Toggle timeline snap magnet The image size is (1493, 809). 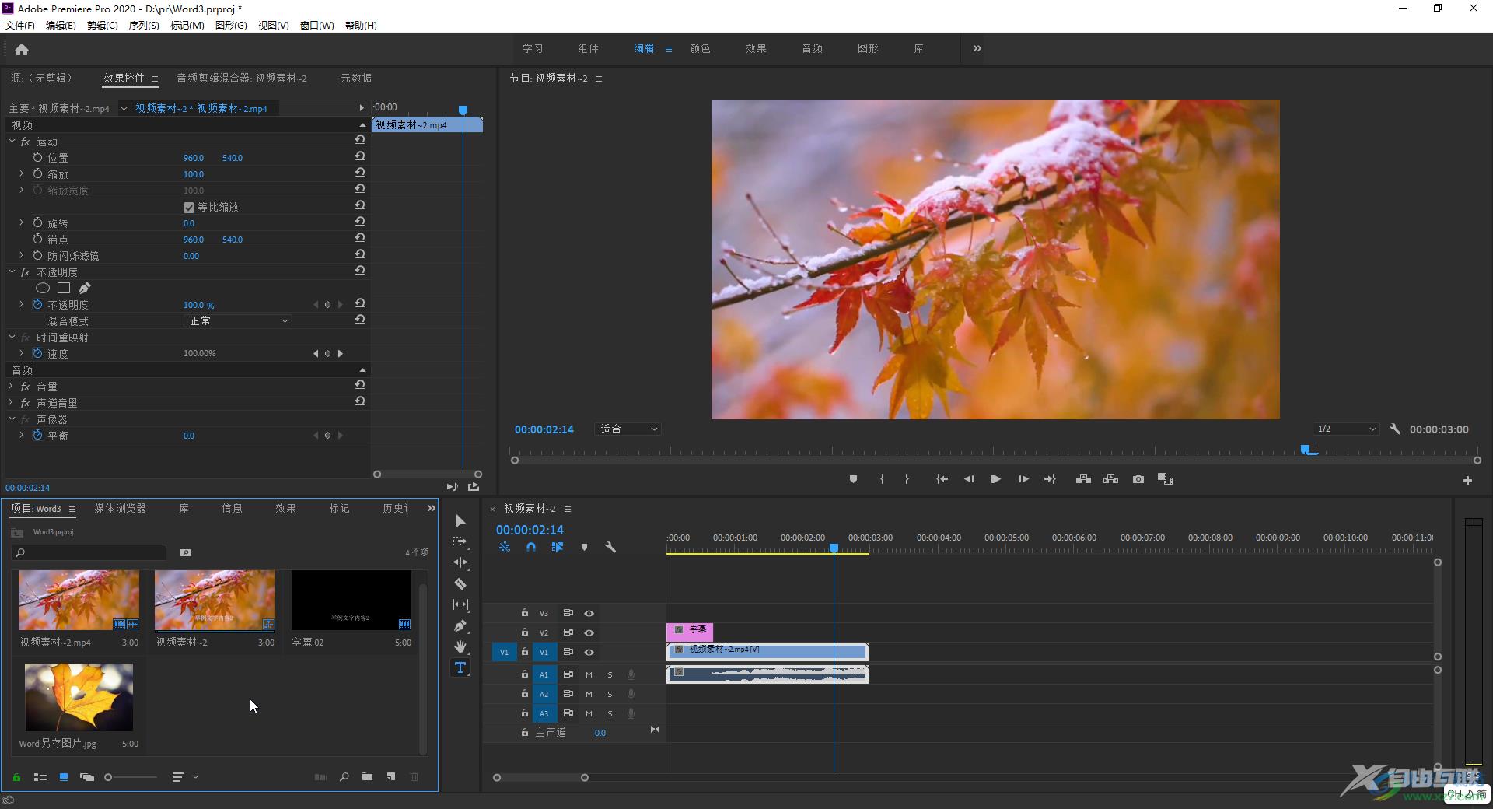(x=530, y=547)
